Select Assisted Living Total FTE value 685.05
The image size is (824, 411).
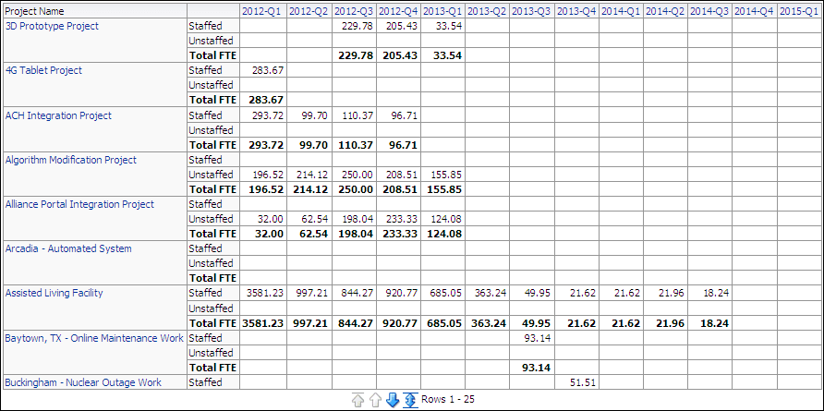coord(443,322)
